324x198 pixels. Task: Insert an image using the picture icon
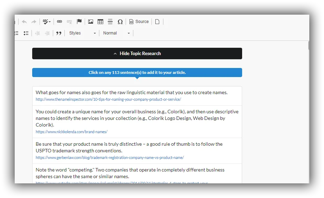(x=91, y=22)
